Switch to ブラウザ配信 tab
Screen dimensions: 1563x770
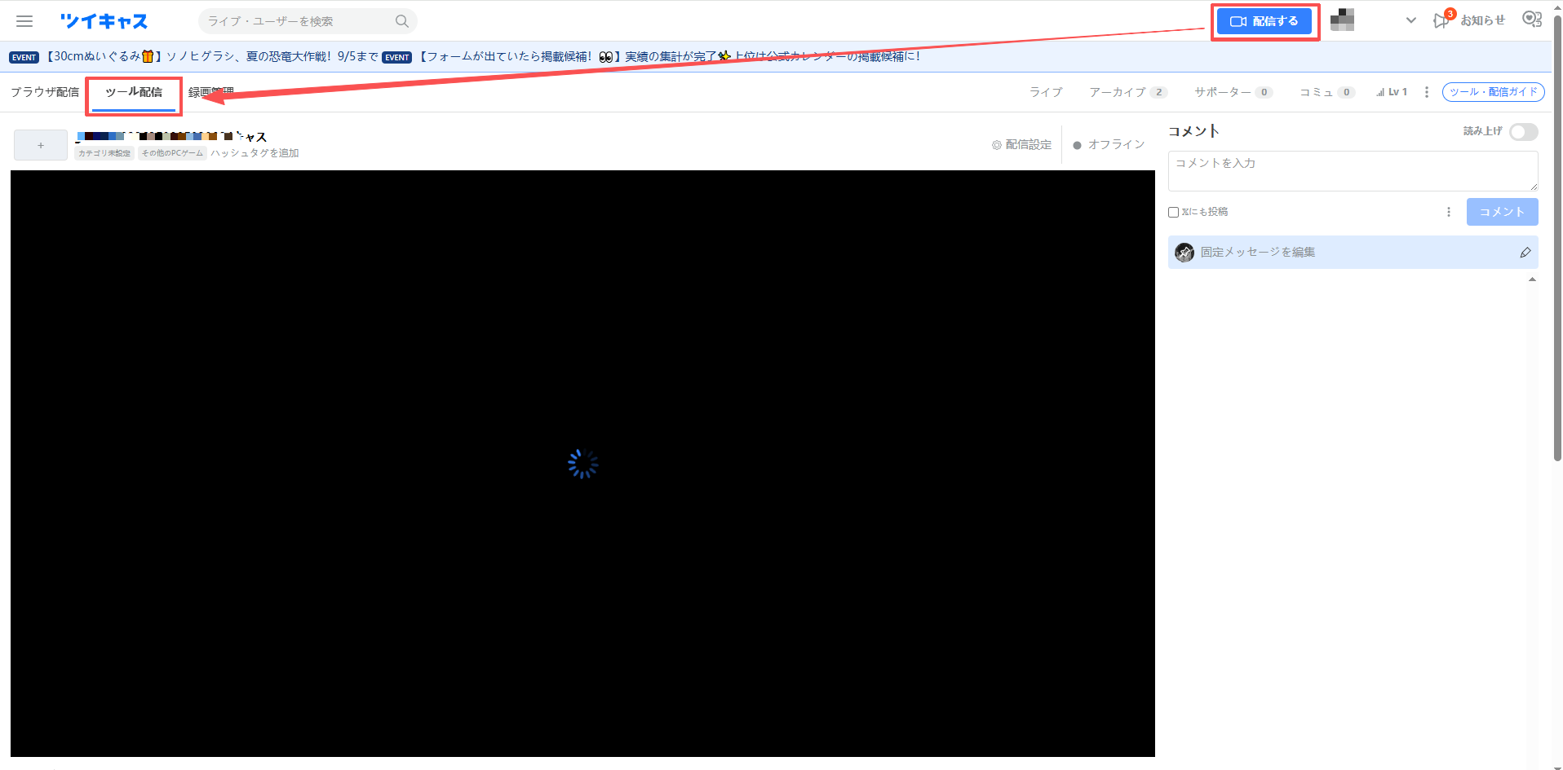(x=45, y=92)
